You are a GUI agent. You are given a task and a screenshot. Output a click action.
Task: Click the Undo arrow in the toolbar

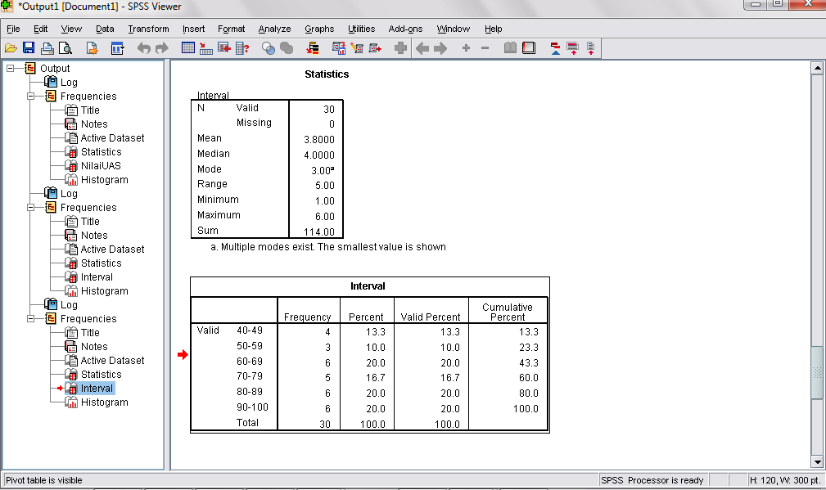(144, 48)
